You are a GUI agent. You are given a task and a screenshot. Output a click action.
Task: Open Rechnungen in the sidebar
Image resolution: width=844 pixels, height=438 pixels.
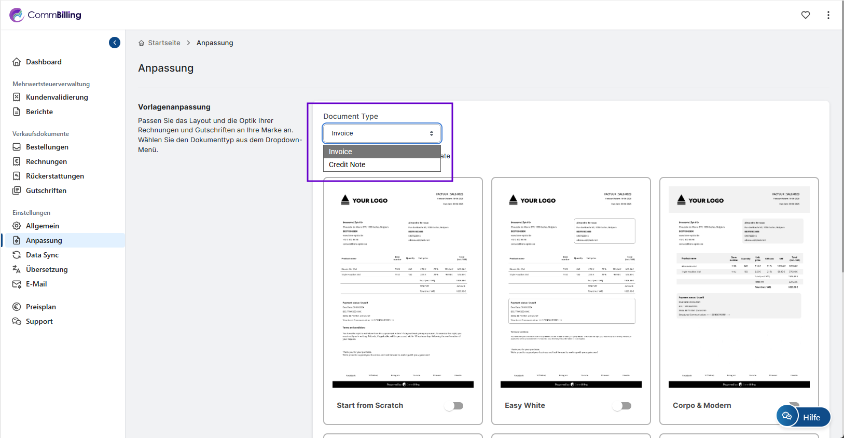pyautogui.click(x=46, y=161)
